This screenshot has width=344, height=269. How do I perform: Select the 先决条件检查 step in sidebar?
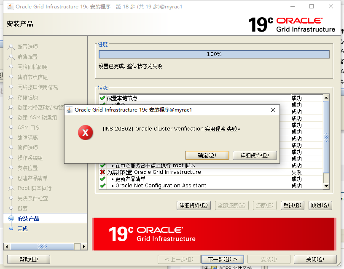click(32, 198)
